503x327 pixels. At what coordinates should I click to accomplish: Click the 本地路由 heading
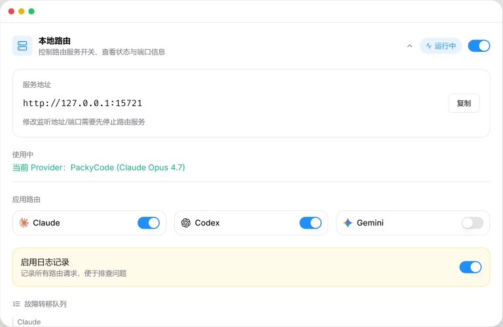pos(54,41)
